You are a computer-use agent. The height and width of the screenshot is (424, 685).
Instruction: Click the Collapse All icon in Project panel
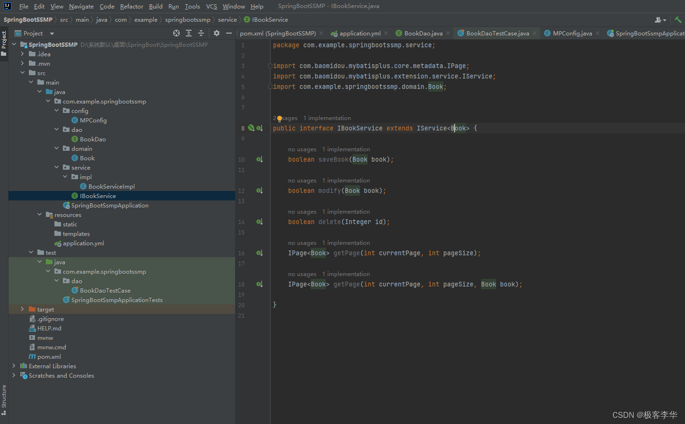pos(201,33)
